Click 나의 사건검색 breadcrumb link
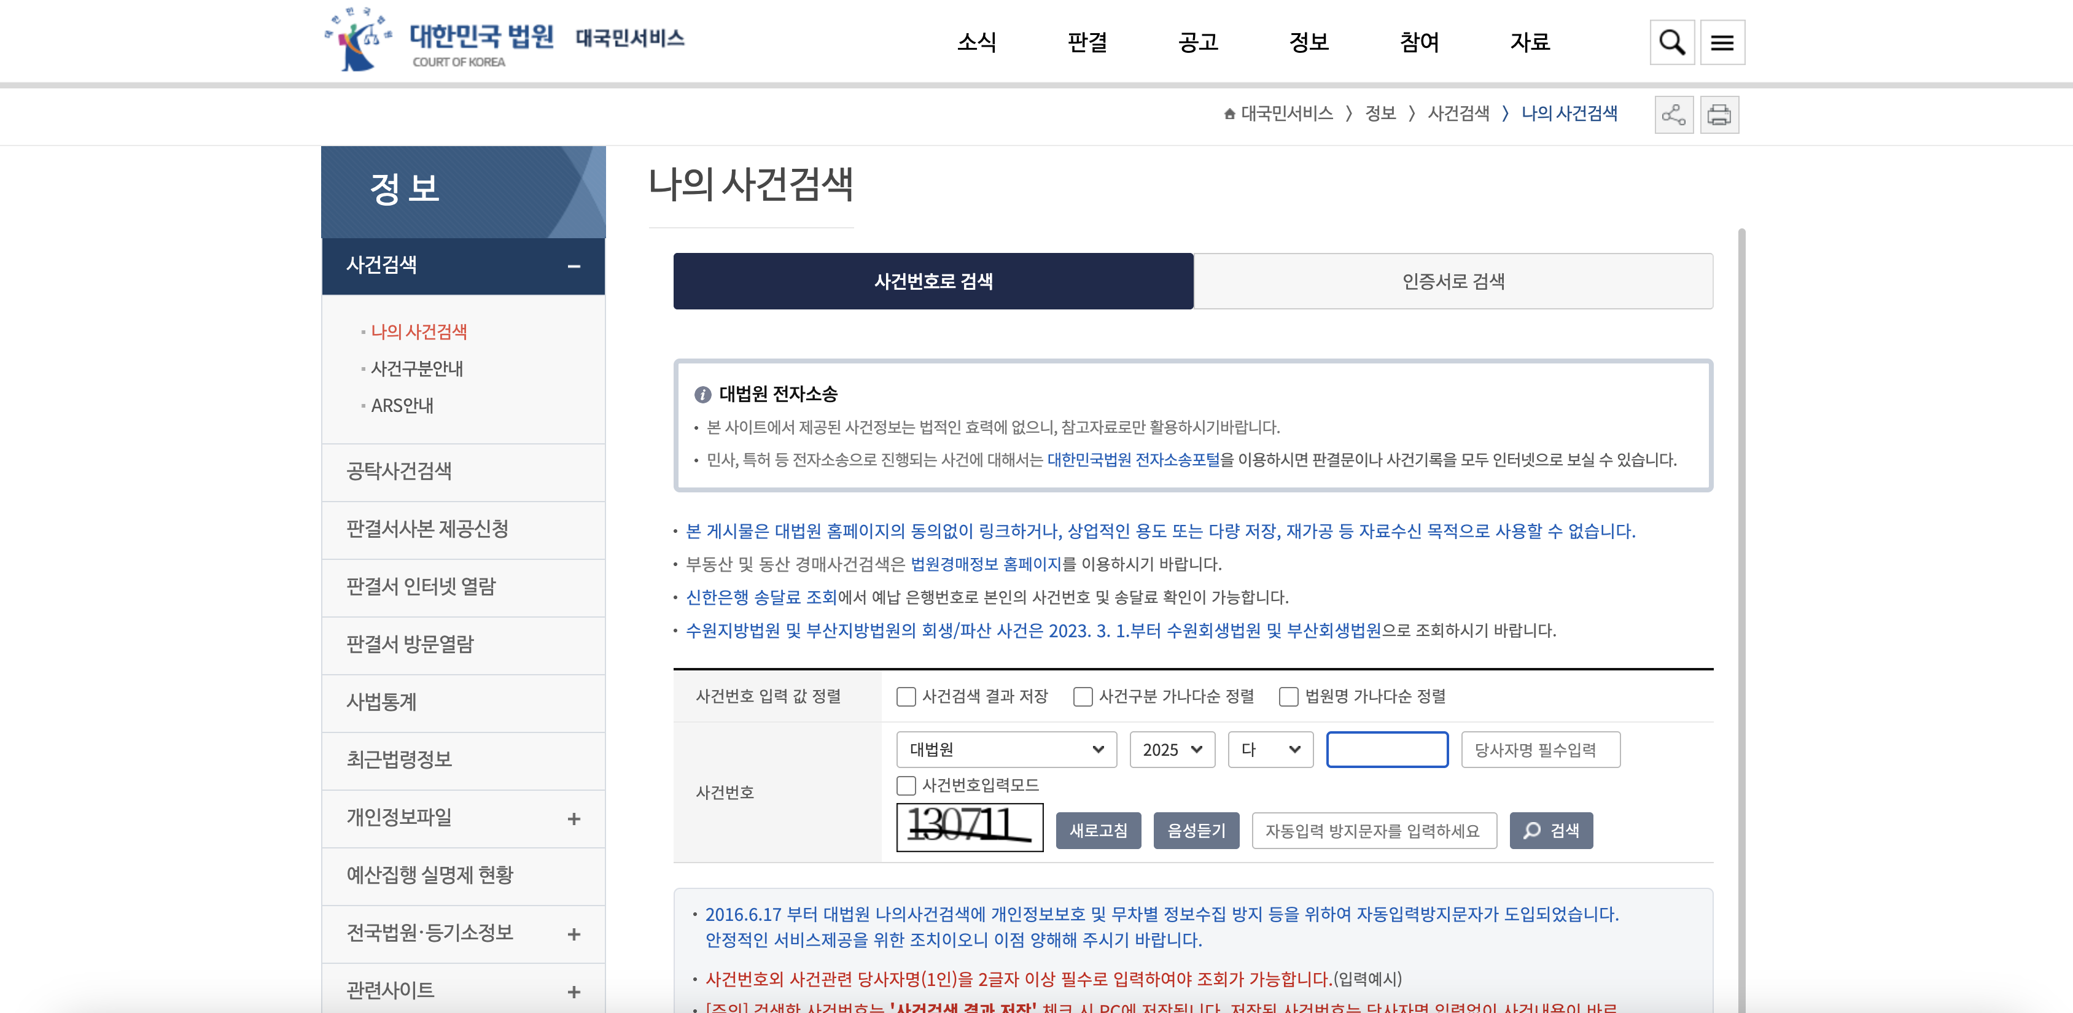2073x1013 pixels. point(1568,114)
